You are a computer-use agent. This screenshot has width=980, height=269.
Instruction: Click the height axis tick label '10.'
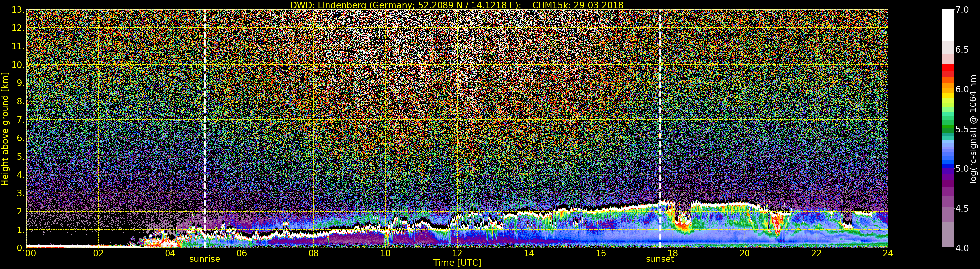click(x=18, y=65)
